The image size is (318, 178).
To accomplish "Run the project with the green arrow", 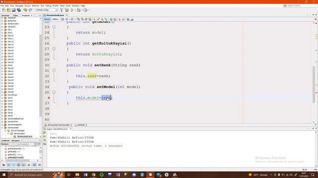I will [72, 10].
